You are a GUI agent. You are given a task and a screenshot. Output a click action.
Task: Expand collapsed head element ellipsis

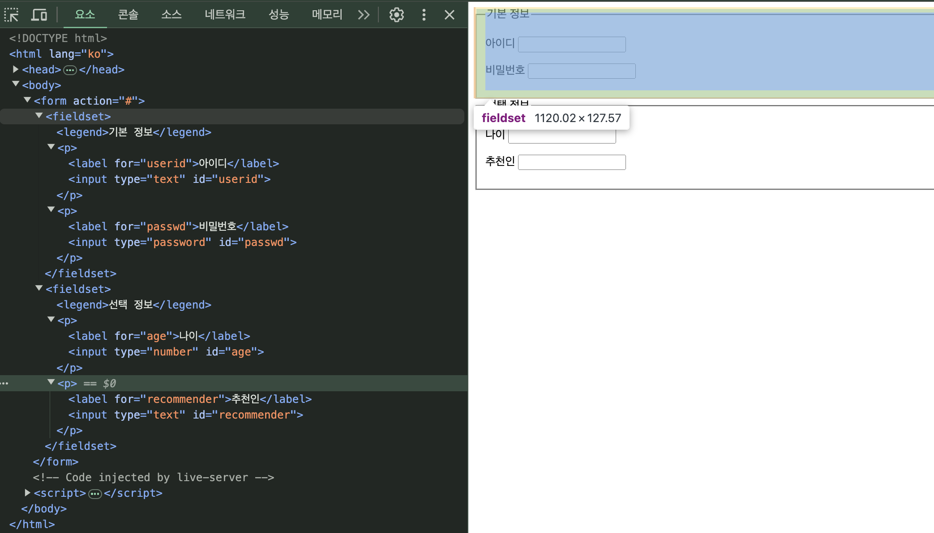70,70
